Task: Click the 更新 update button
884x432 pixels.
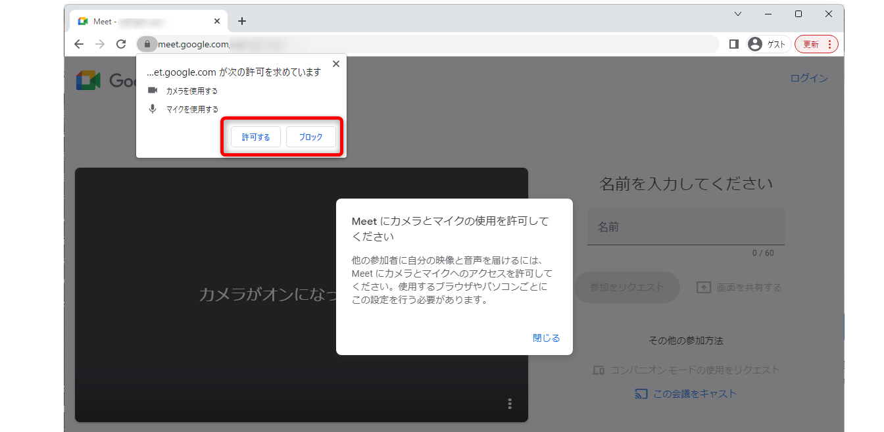Action: pyautogui.click(x=816, y=44)
